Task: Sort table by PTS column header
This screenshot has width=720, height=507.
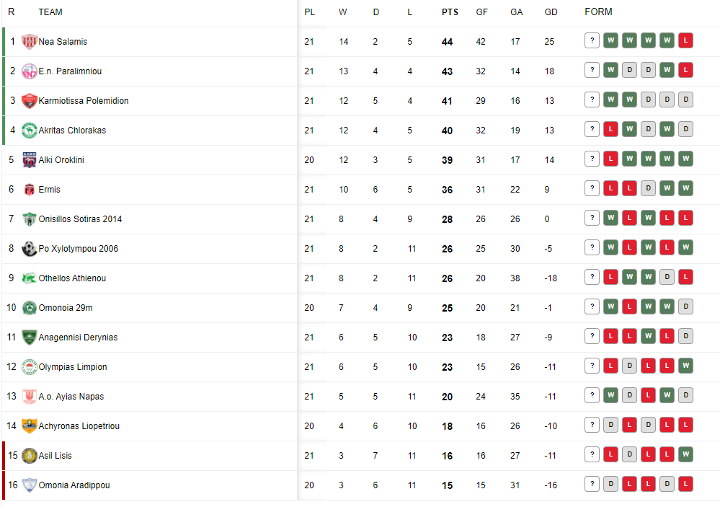Action: point(450,12)
